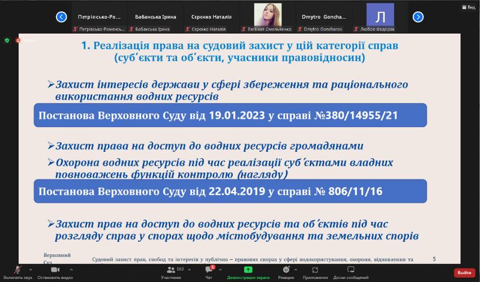480x282 pixels.
Task: Select Сєренко Наталія participant tile
Action: 212,17
